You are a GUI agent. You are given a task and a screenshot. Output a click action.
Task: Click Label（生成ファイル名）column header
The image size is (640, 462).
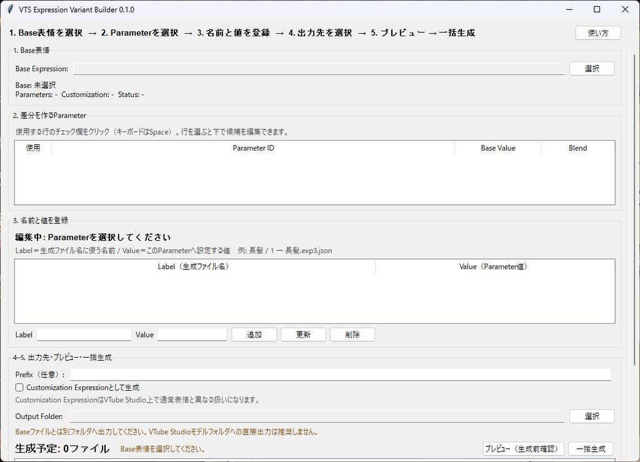pyautogui.click(x=195, y=266)
